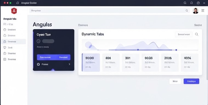Image resolution: width=208 pixels, height=105 pixels.
Task: Click the icon next to 'Dherries'
Action: coord(5,53)
